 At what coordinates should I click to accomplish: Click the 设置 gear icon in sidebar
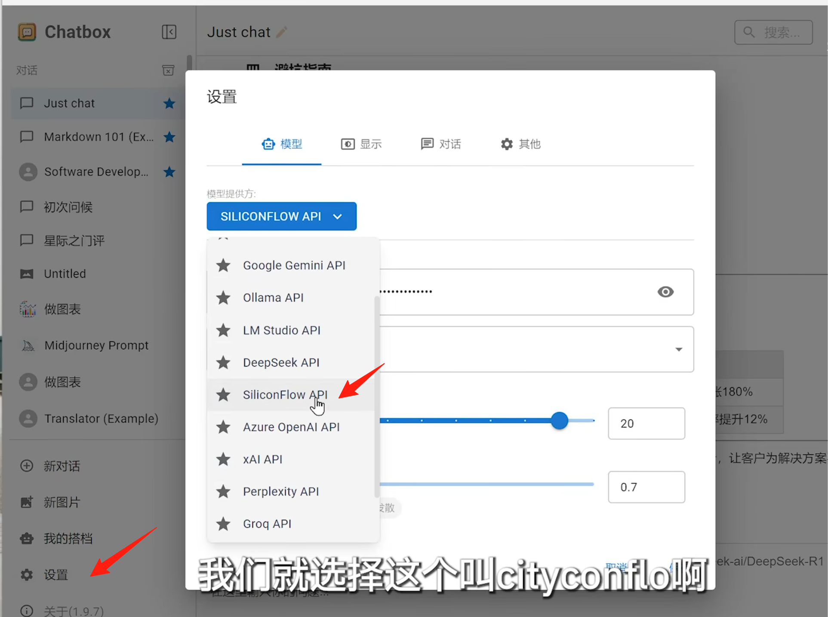click(27, 574)
